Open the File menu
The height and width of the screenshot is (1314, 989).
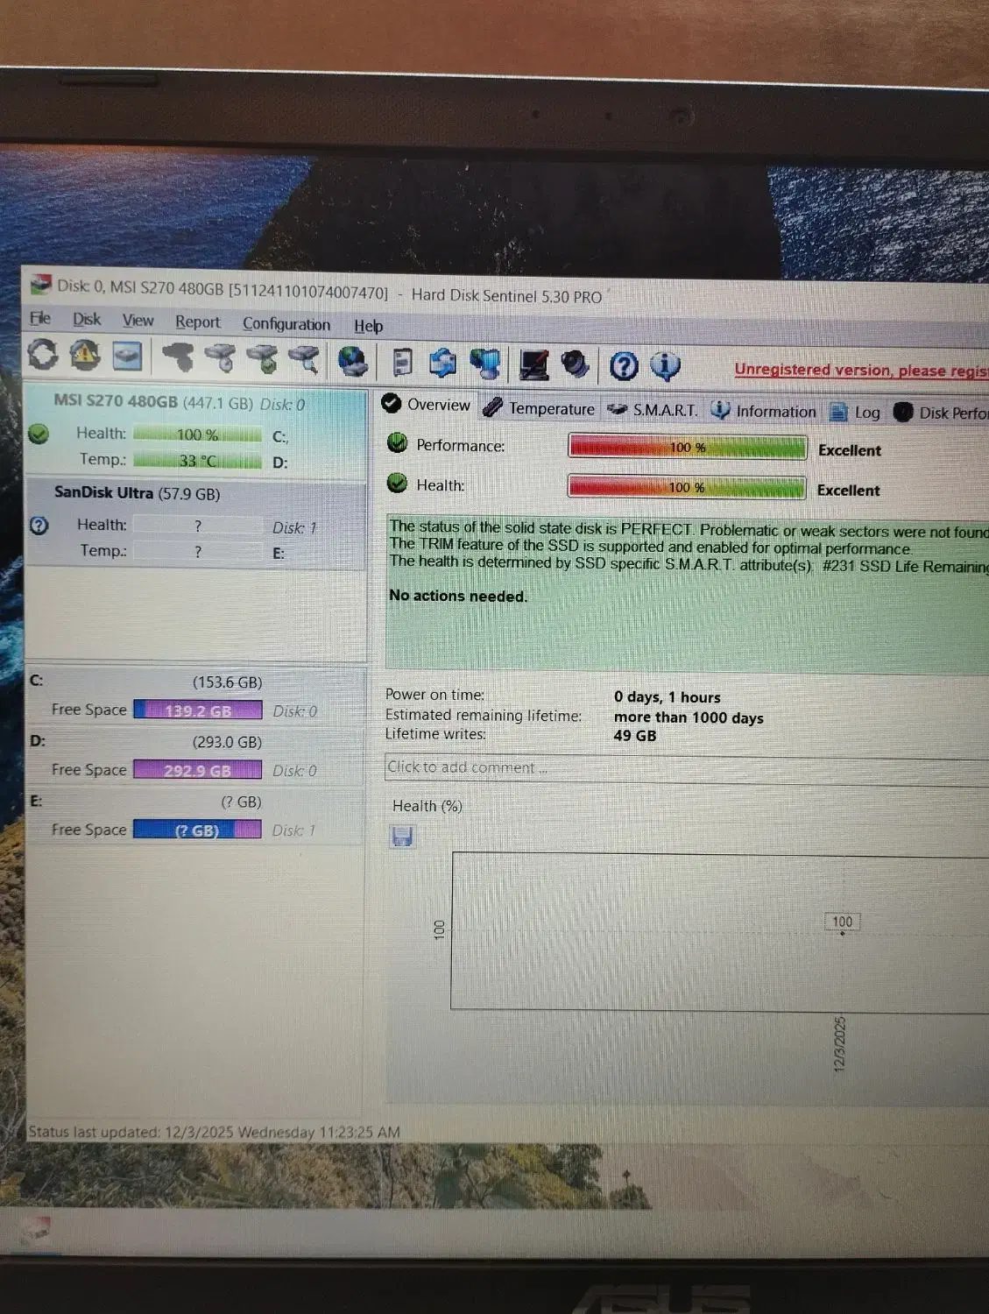40,318
